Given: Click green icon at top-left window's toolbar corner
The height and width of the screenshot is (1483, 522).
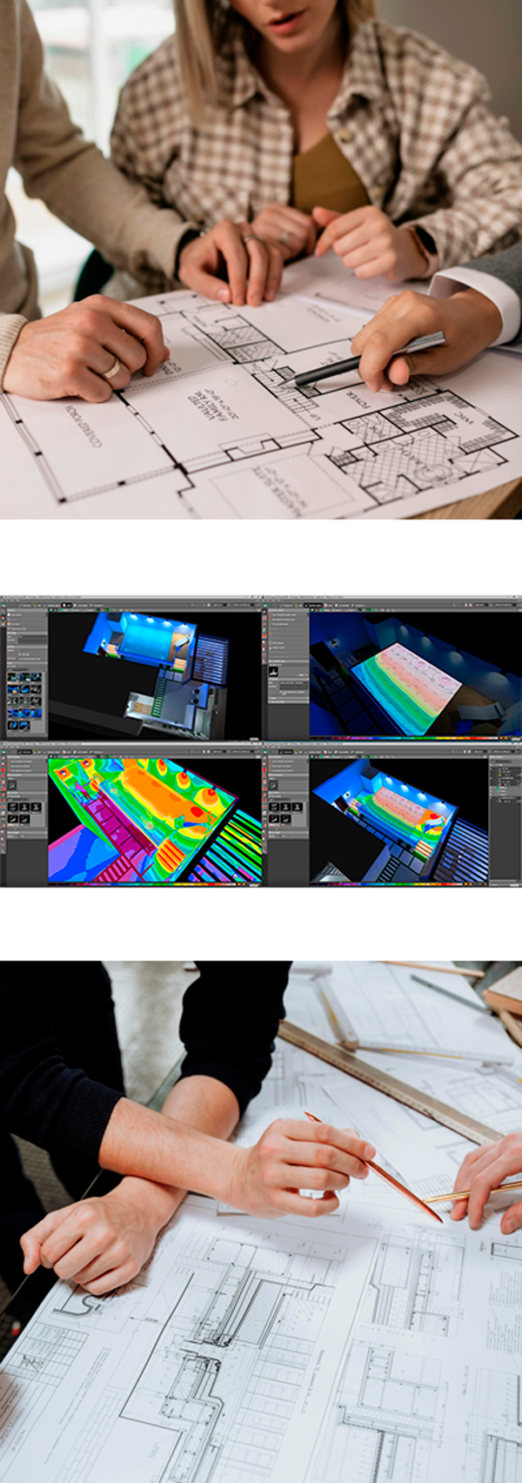Looking at the screenshot, I should pyautogui.click(x=3, y=603).
